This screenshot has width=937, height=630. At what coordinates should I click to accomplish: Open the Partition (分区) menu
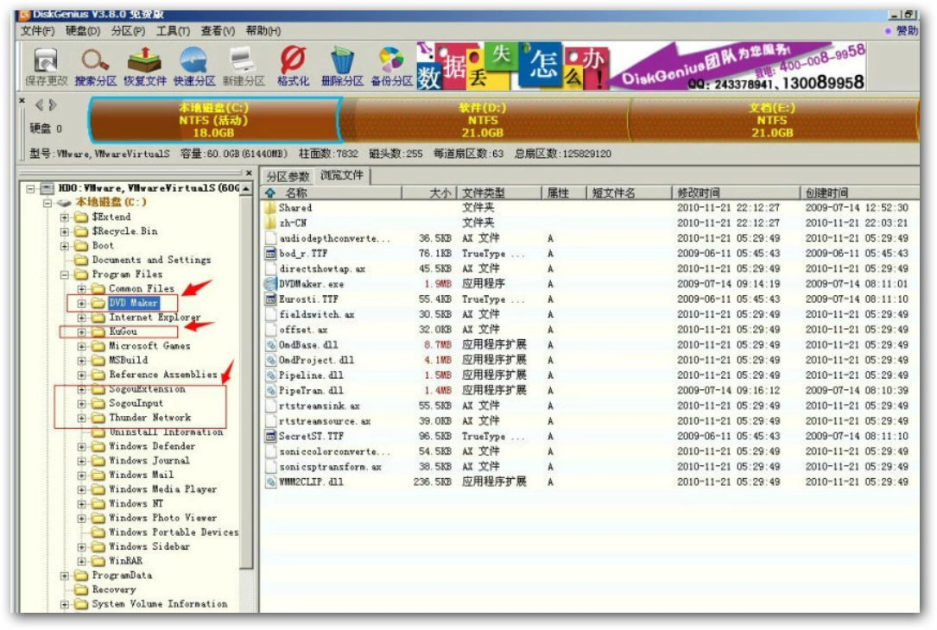pos(128,30)
